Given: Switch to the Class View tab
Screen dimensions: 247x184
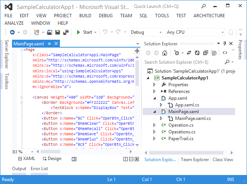Looking at the screenshot, I should click(x=223, y=160).
